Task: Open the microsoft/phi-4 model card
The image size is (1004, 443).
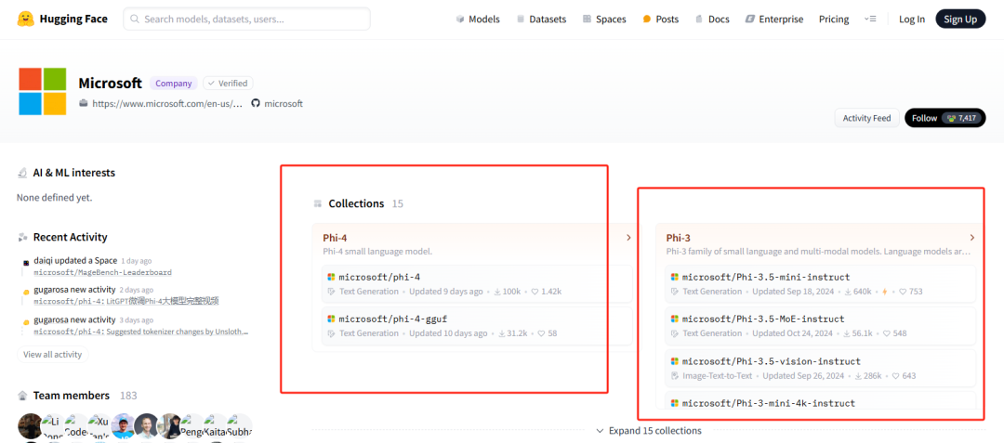Action: [x=477, y=284]
